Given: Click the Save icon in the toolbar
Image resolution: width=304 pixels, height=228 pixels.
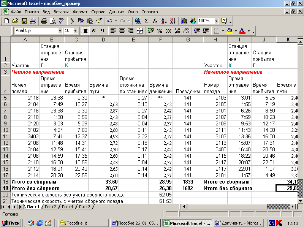Looking at the screenshot, I should pyautogui.click(x=24, y=21).
